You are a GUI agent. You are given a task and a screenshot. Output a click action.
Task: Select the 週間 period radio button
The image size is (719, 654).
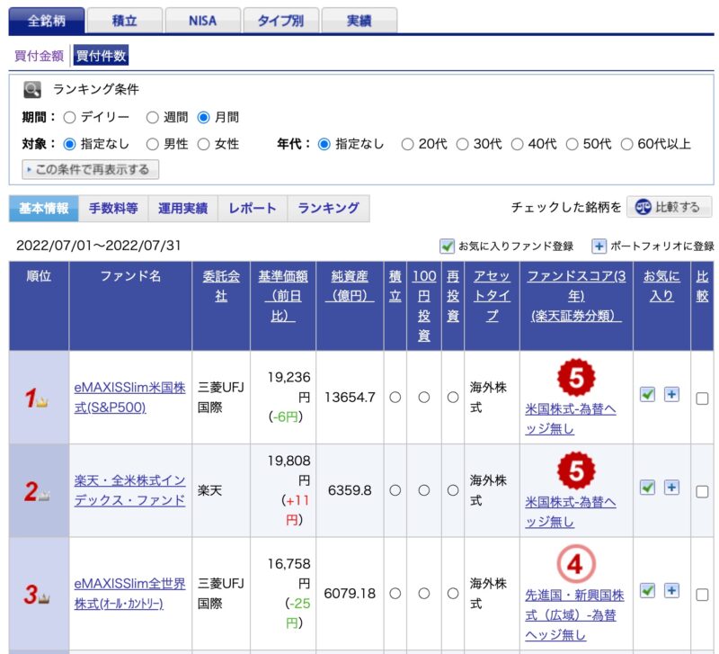point(152,118)
